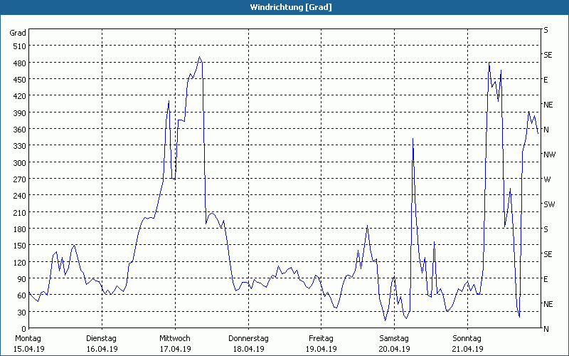This screenshot has height=356, width=569.
Task: Select the 480 y-axis value
Action: click(x=20, y=63)
